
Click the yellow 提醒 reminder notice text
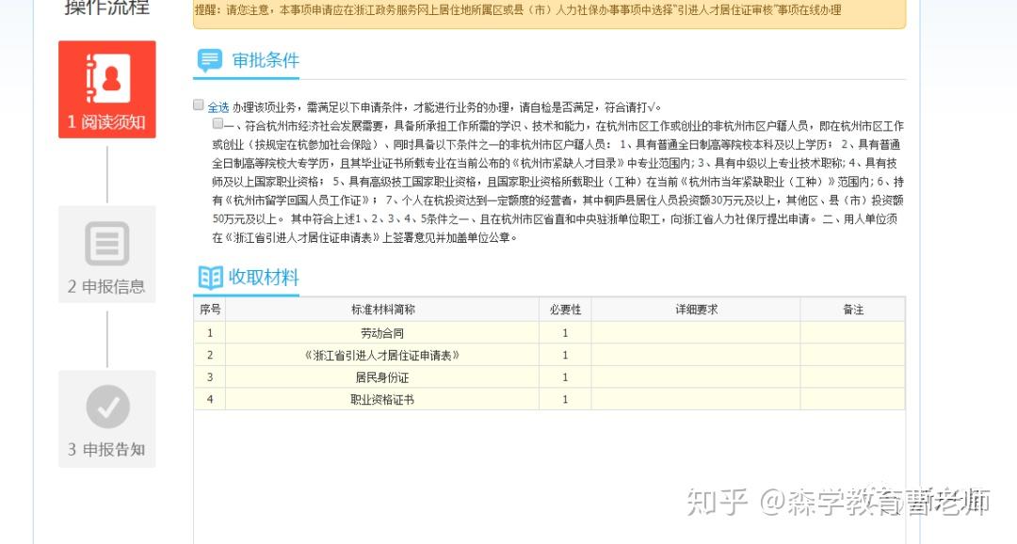(518, 10)
